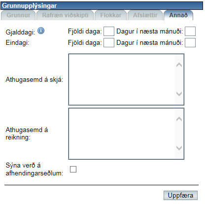205x204 pixels.
Task: Enable Sýna verð á afhendingarseðlum checkbox
Action: [x=73, y=169]
